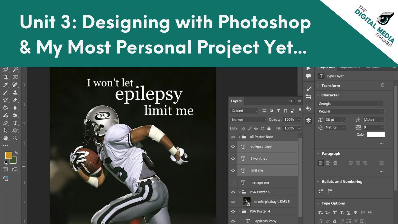This screenshot has width=398, height=224.
Task: Change the screen mode
Action: (15, 170)
